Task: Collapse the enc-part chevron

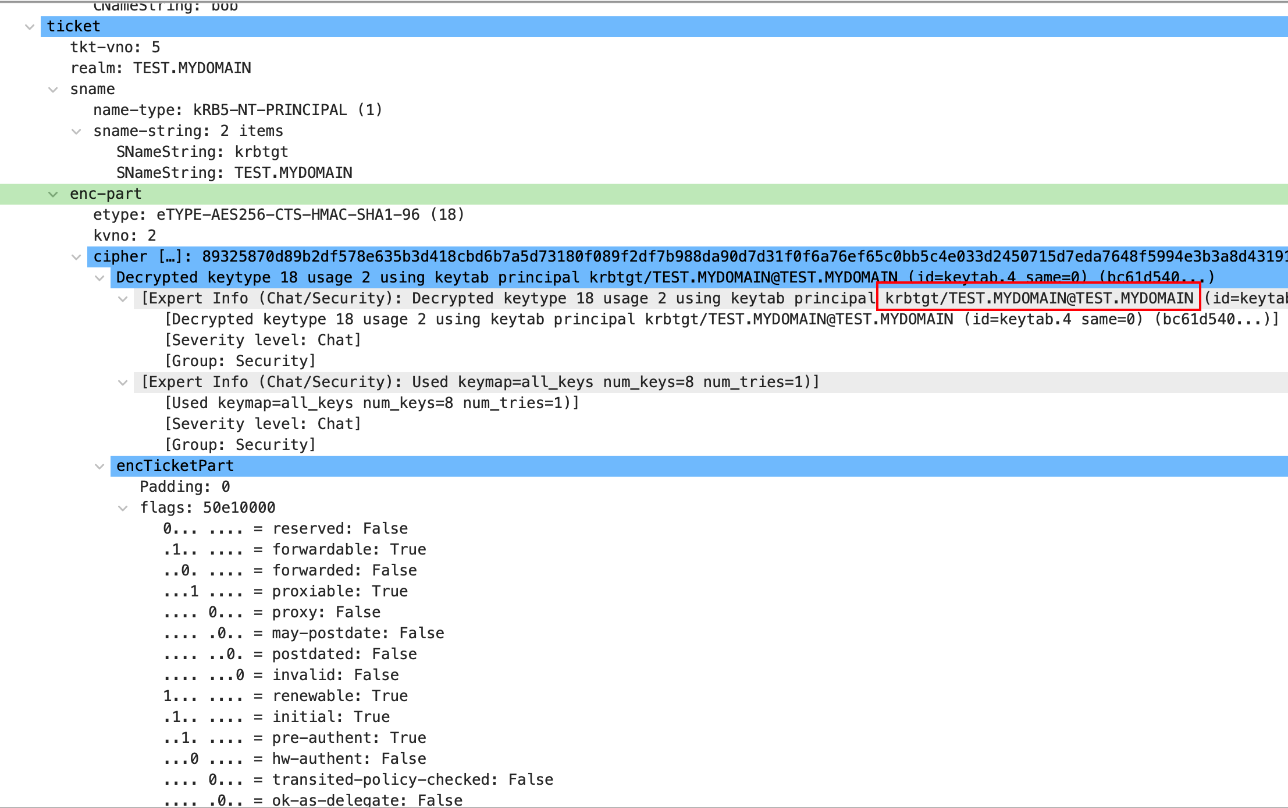Action: click(53, 194)
